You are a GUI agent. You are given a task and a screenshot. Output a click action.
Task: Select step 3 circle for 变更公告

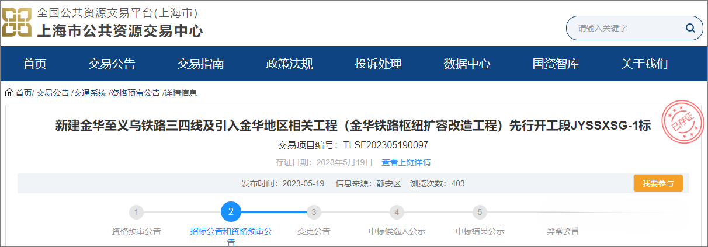coord(314,212)
